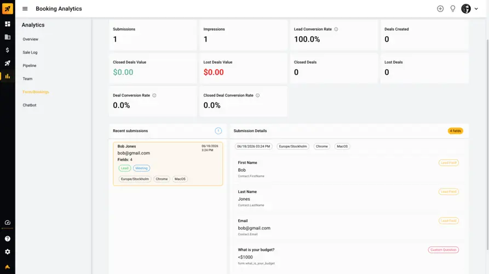Click the Contact.FirstName field key
This screenshot has width=489, height=274.
click(251, 176)
